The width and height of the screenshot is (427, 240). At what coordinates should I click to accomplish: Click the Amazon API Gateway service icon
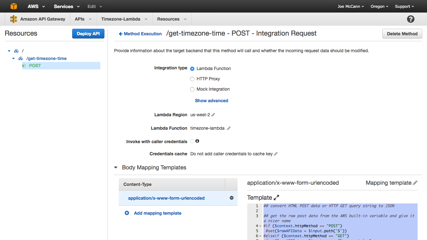14,19
